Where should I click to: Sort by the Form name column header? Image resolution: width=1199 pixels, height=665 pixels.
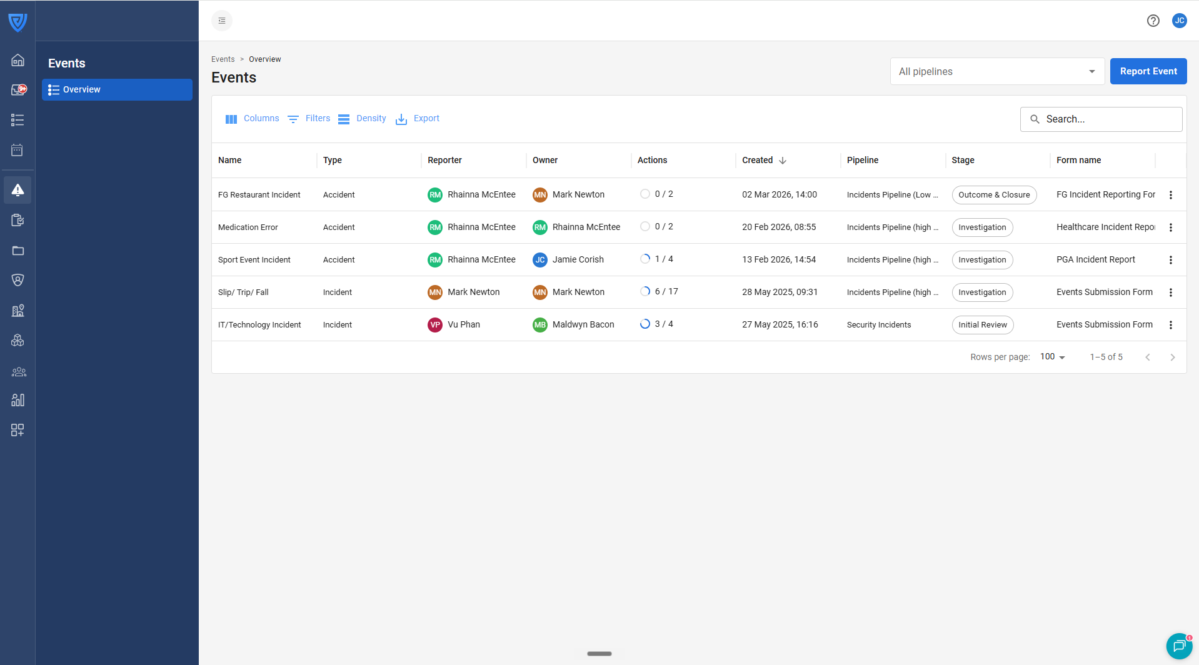(1078, 161)
